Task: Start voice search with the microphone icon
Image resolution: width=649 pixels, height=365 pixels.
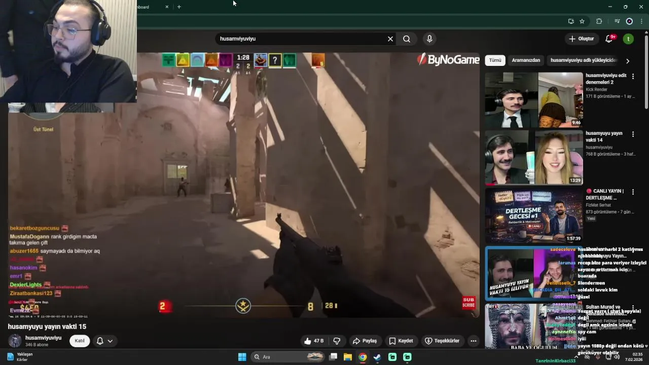Action: click(x=429, y=39)
